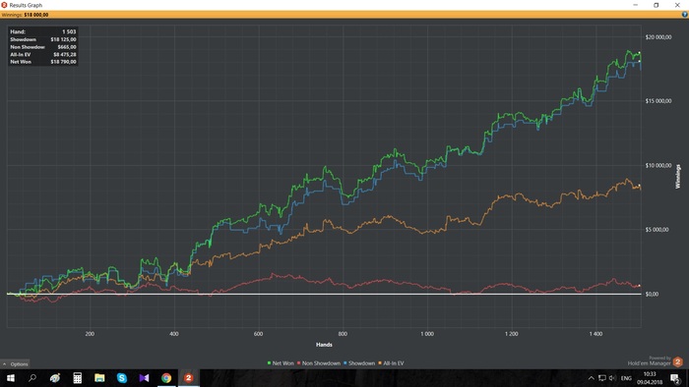
Task: Click the Winnings y-axis label
Action: coord(677,177)
